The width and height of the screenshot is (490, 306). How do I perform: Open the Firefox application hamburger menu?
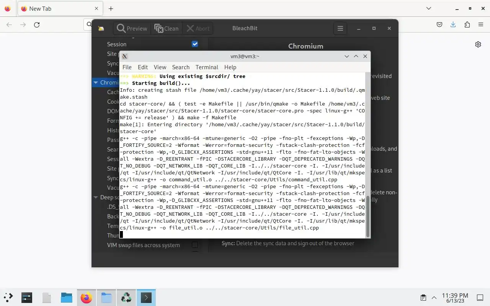(481, 24)
